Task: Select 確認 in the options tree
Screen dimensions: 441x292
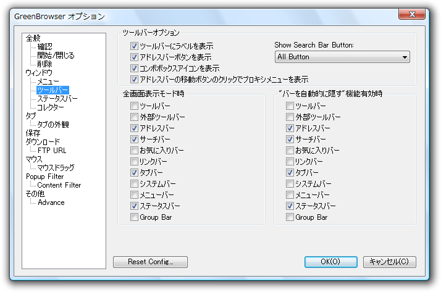Action: [44, 47]
